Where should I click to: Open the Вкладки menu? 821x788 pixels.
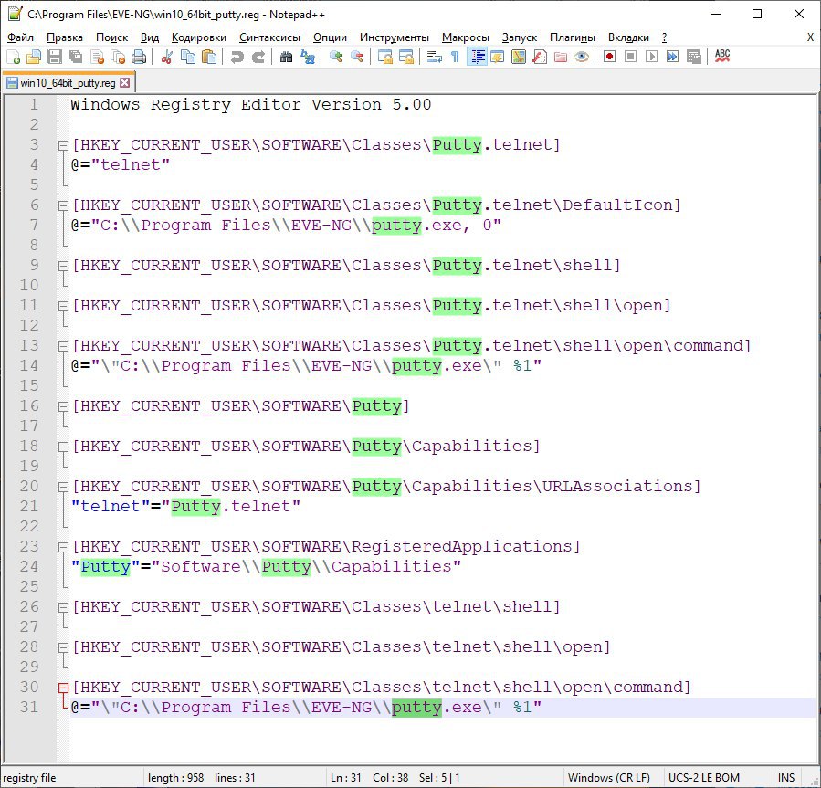(628, 37)
